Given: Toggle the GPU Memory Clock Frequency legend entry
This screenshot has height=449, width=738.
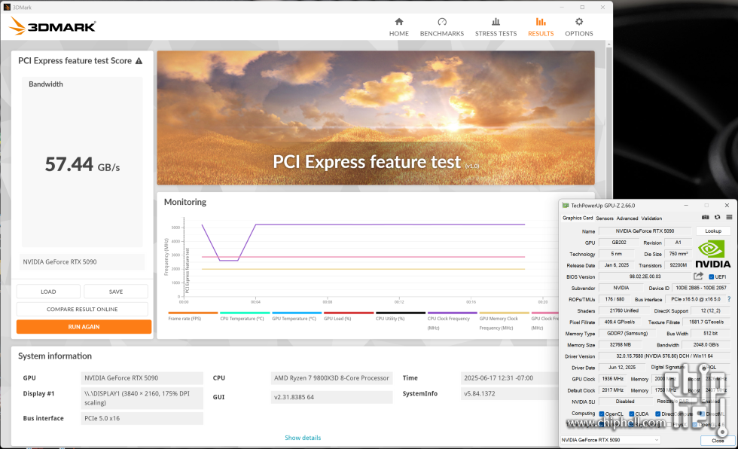Looking at the screenshot, I should pos(504,320).
